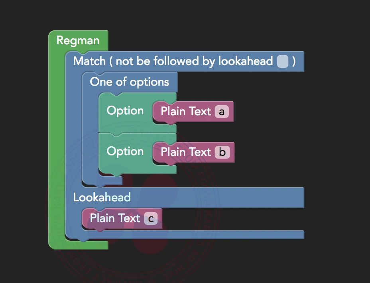Click the Lookahead section label

102,197
